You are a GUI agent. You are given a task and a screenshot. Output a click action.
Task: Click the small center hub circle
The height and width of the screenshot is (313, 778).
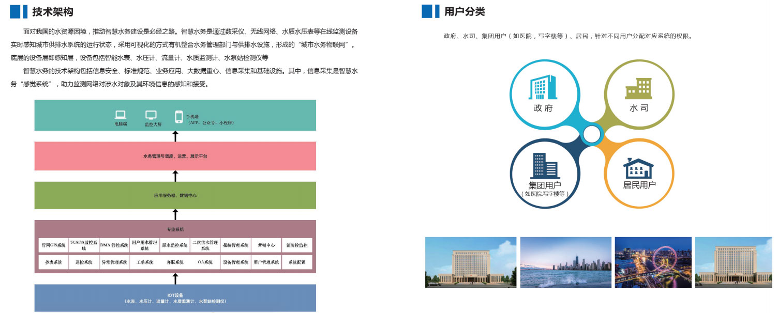pyautogui.click(x=591, y=135)
